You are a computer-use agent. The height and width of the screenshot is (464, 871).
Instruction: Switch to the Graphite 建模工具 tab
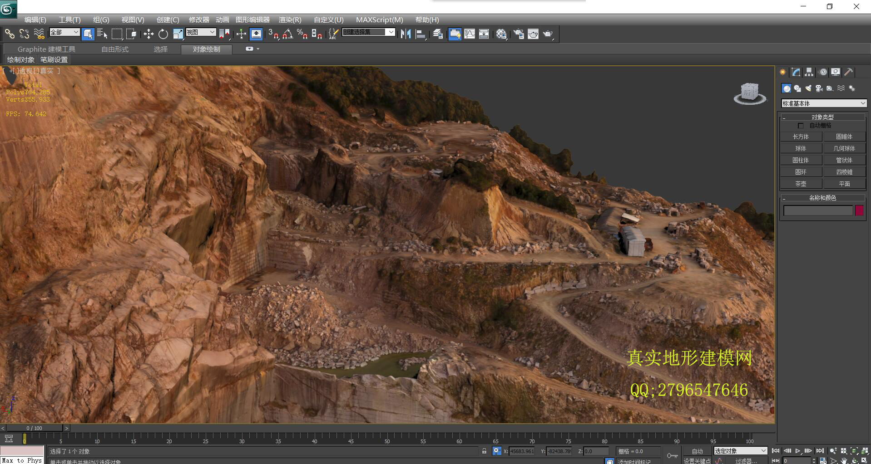tap(46, 49)
